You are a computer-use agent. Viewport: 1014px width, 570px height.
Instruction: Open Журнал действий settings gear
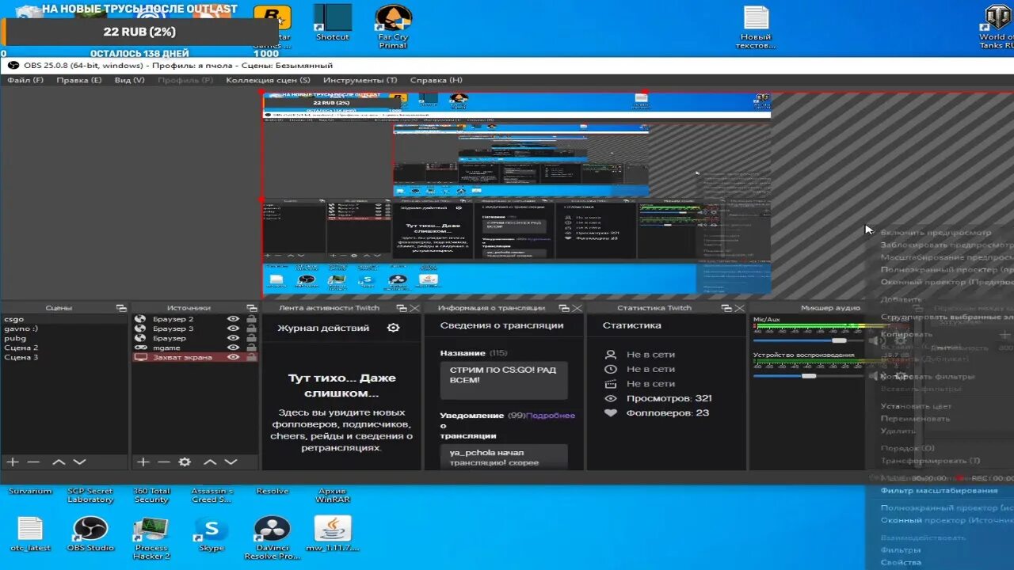point(393,328)
